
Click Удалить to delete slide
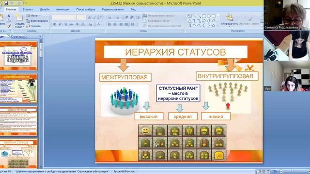coord(33,26)
